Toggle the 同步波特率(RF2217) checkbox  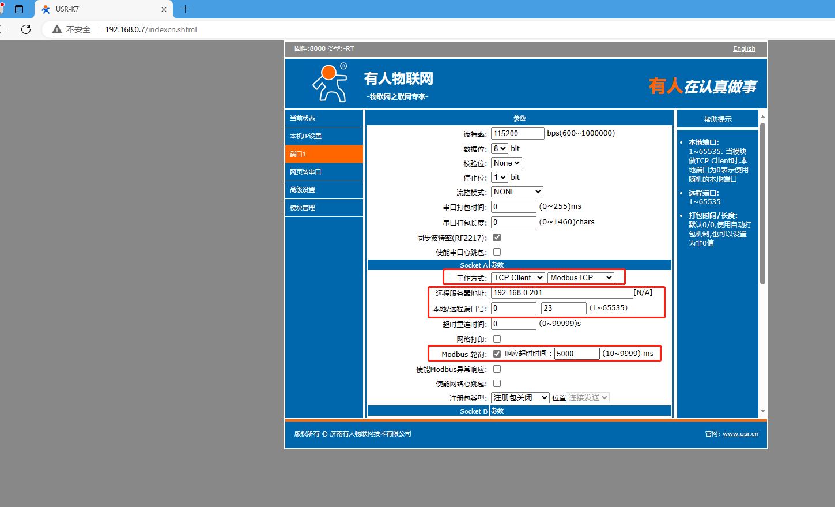(497, 238)
